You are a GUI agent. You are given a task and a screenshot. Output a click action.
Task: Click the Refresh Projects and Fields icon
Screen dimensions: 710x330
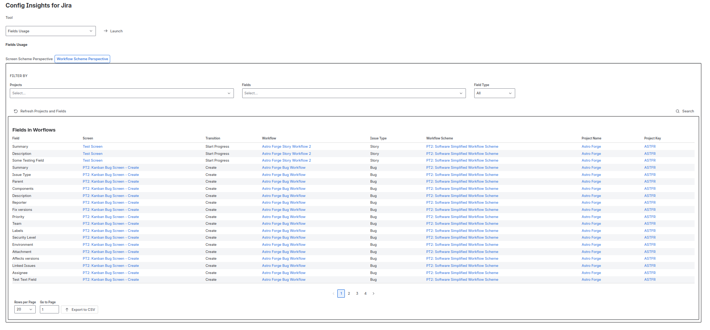(x=16, y=111)
